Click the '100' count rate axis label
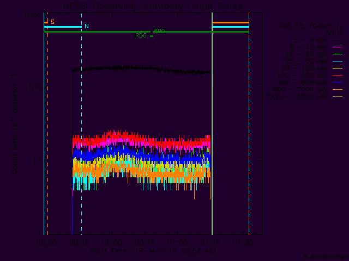Viewport: 349px width, 261px height. point(35,87)
